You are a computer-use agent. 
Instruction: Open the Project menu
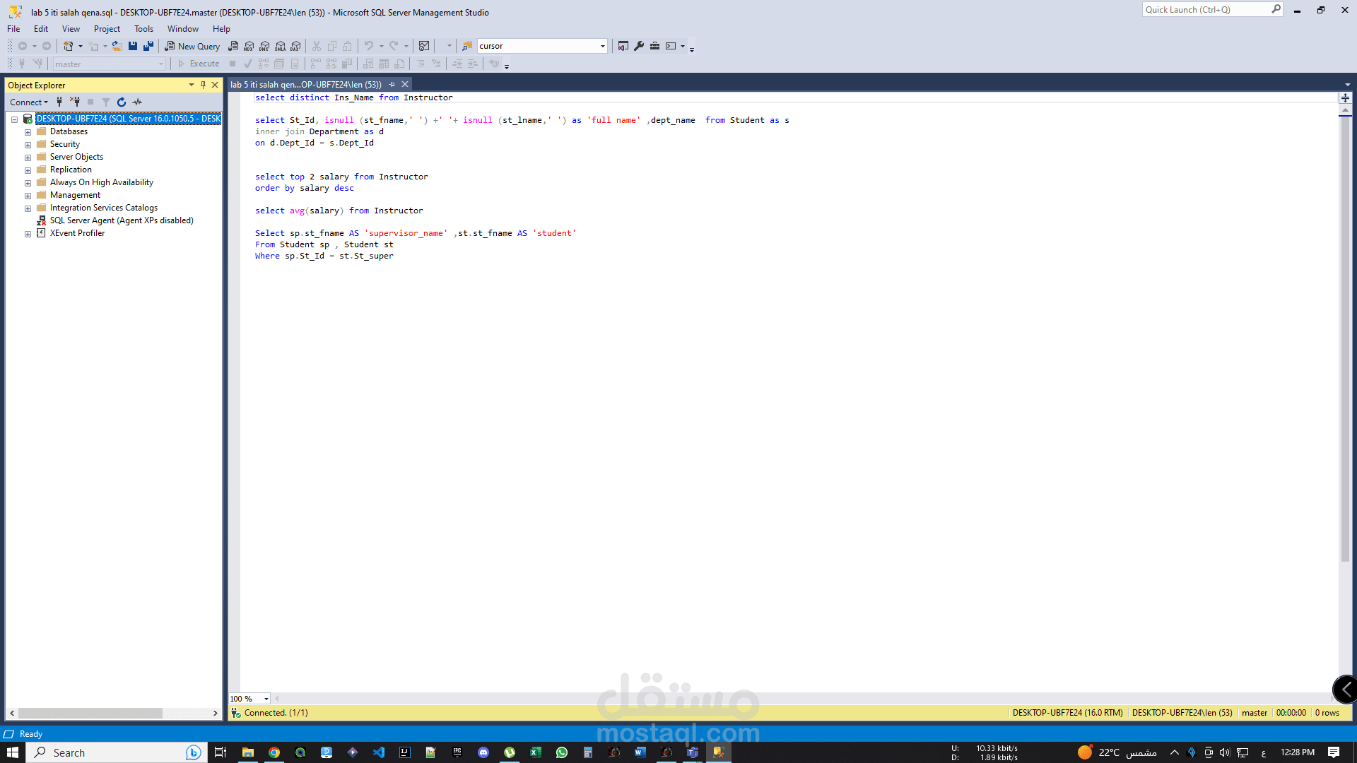(x=107, y=29)
